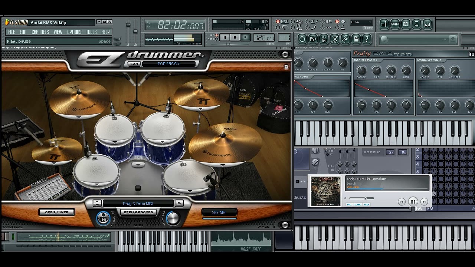
Task: Open the FL Studio mixer window
Action: [x=427, y=24]
